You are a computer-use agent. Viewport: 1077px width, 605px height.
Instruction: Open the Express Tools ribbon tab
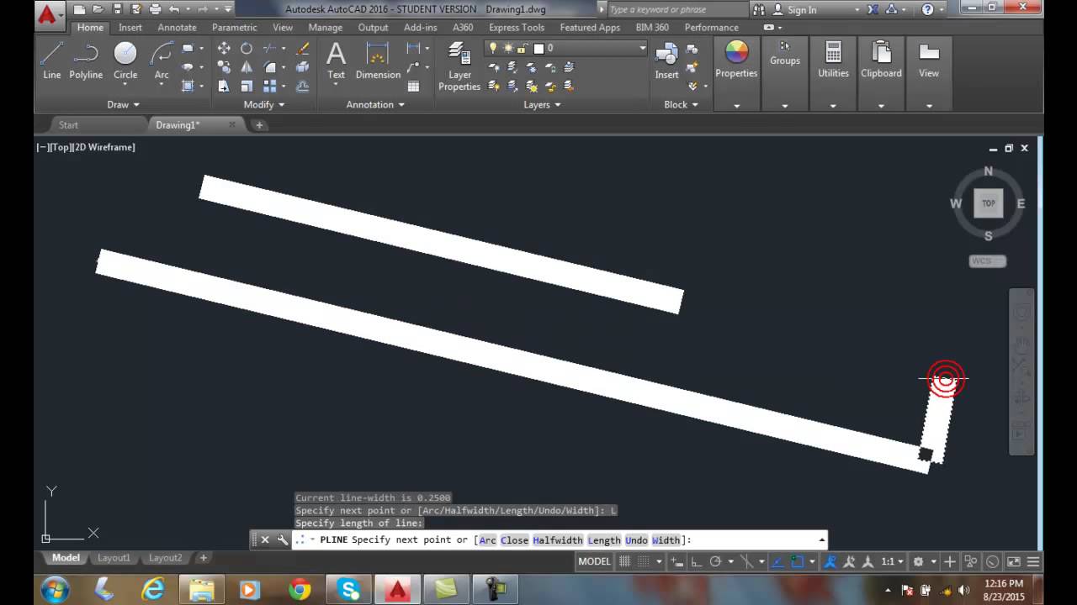point(518,27)
